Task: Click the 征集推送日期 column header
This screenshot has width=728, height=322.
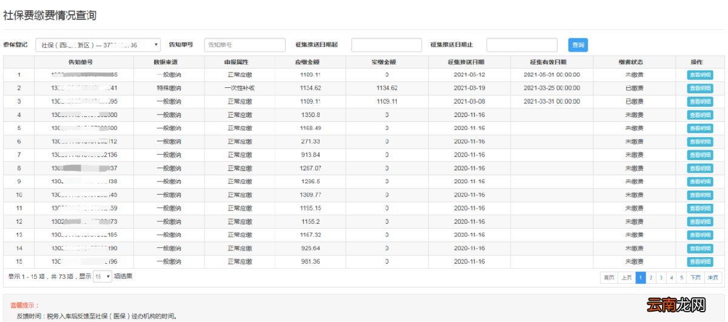Action: (x=469, y=62)
